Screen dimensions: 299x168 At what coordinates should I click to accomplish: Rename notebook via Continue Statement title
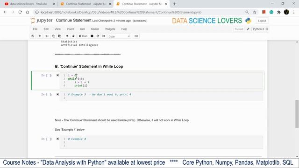[74, 21]
